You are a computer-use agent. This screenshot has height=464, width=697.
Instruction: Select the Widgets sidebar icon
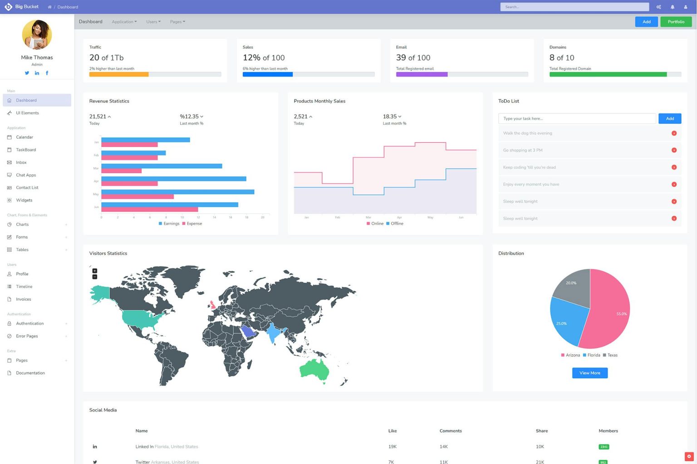coord(10,200)
